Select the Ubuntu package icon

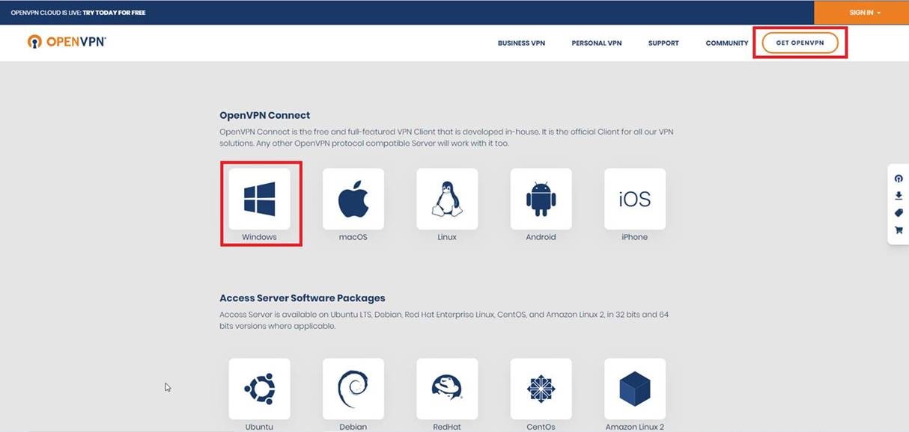click(x=260, y=389)
